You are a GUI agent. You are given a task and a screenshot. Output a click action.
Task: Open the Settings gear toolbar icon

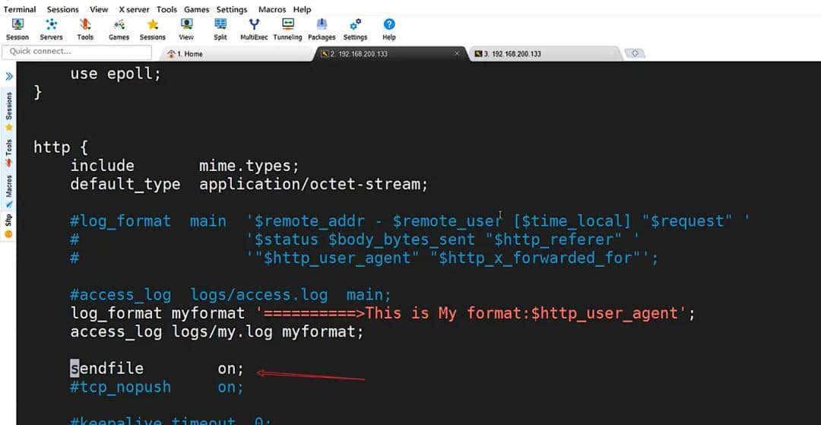pyautogui.click(x=356, y=30)
